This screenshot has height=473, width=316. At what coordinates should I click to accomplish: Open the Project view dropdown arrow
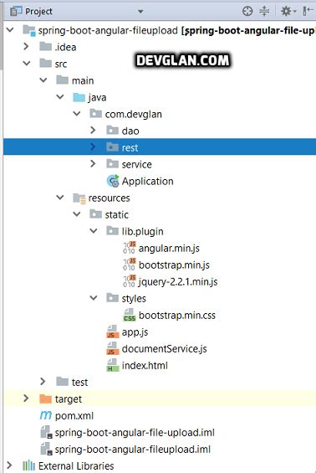(140, 12)
